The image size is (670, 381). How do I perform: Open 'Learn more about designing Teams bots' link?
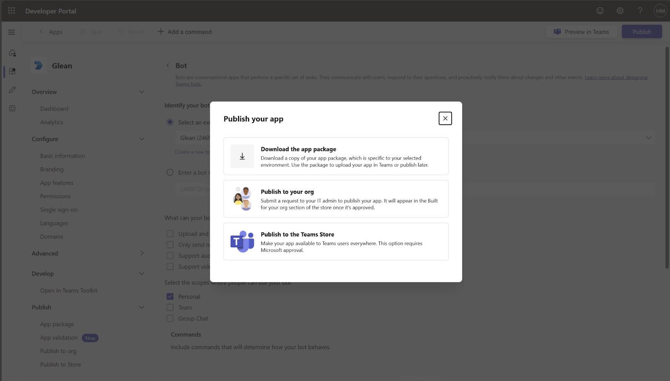(616, 78)
